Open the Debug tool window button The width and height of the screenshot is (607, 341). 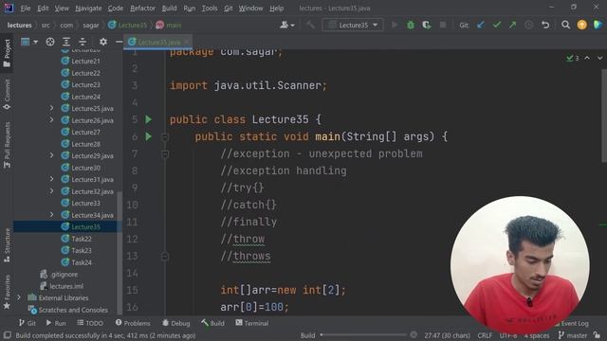[176, 323]
